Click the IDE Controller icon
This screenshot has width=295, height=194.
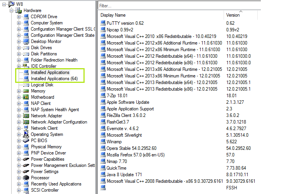click(x=26, y=66)
